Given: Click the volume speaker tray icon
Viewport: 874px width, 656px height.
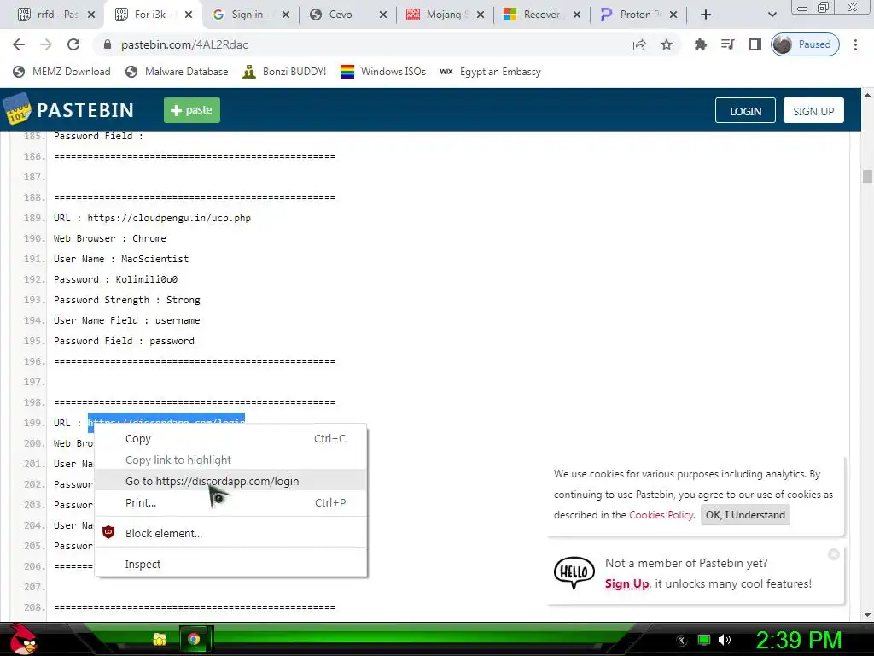Looking at the screenshot, I should (725, 640).
